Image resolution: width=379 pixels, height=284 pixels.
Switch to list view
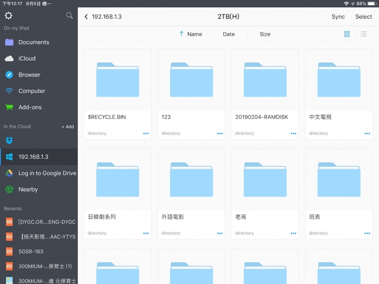pyautogui.click(x=363, y=34)
